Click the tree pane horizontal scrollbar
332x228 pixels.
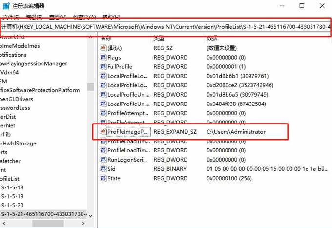tap(44, 224)
